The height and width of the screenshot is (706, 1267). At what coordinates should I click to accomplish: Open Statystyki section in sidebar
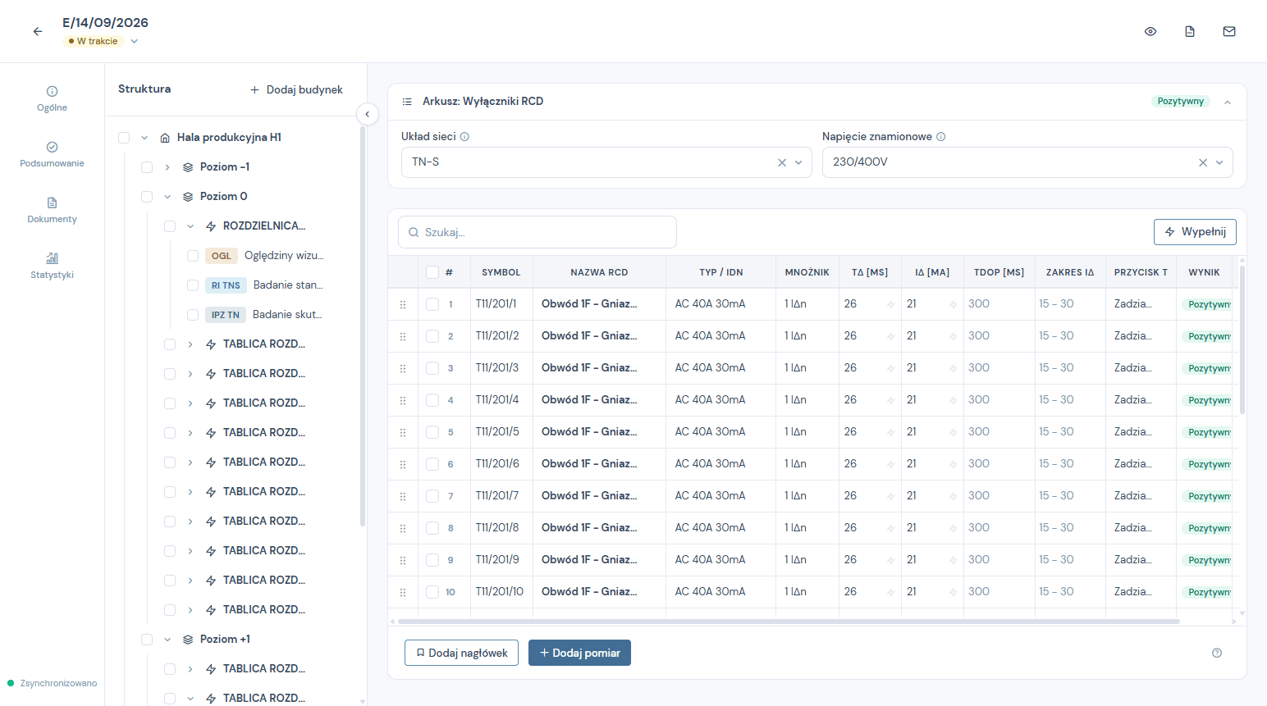pyautogui.click(x=52, y=266)
